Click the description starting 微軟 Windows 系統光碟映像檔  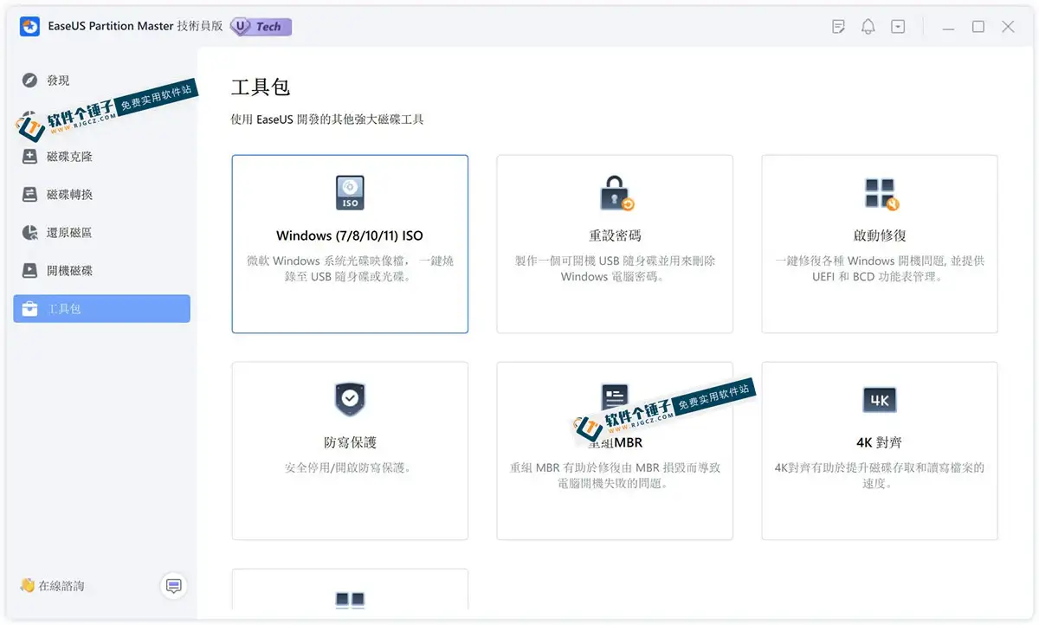coord(350,268)
